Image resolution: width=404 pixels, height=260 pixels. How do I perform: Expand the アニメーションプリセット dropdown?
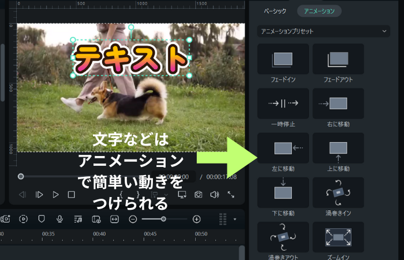[x=323, y=31]
